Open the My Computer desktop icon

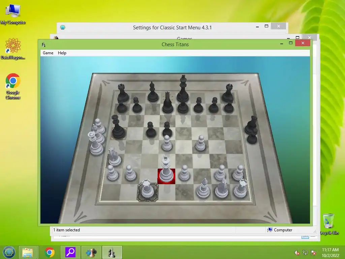coord(13,14)
